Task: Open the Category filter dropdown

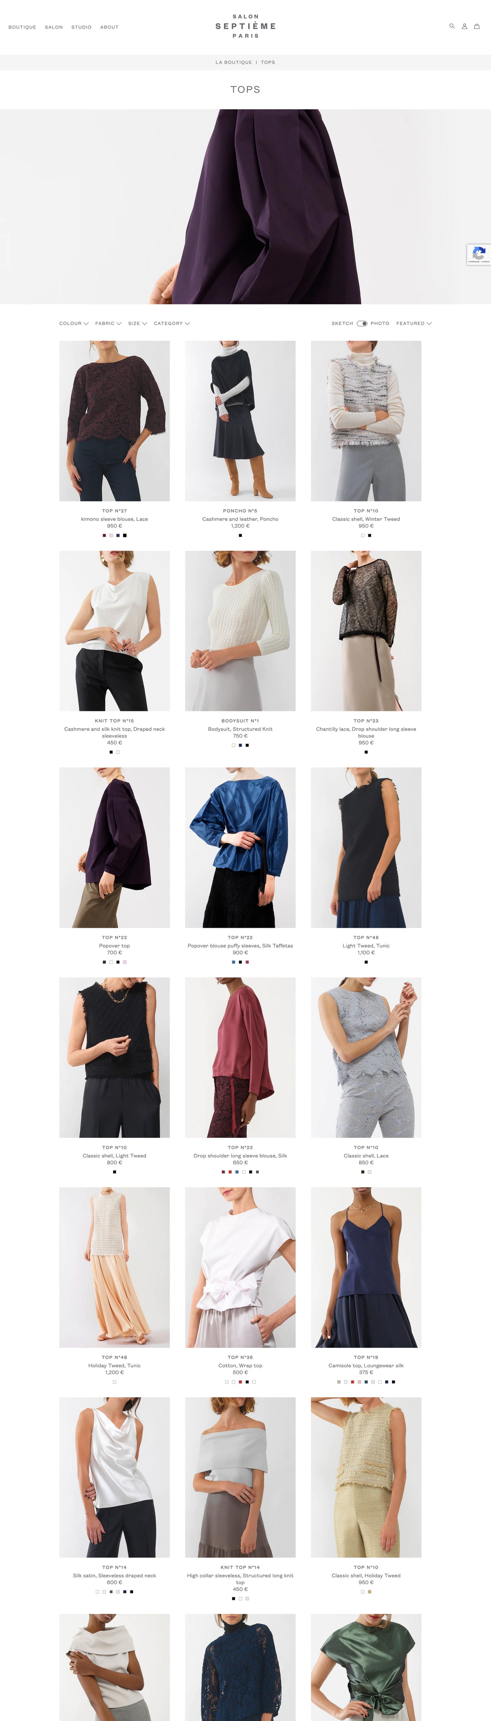Action: coord(172,323)
